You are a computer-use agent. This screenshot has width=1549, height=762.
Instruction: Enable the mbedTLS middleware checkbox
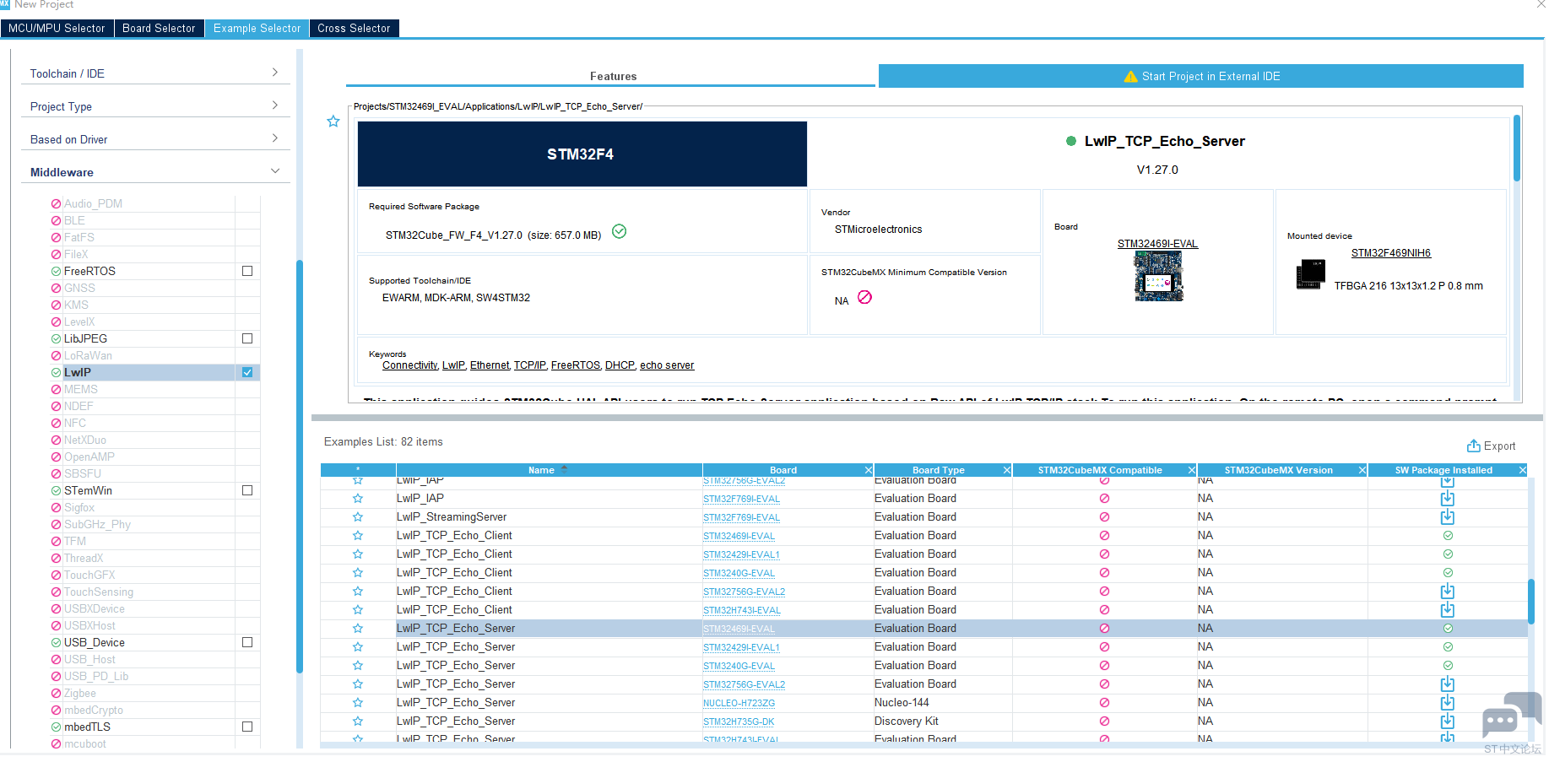coord(247,727)
